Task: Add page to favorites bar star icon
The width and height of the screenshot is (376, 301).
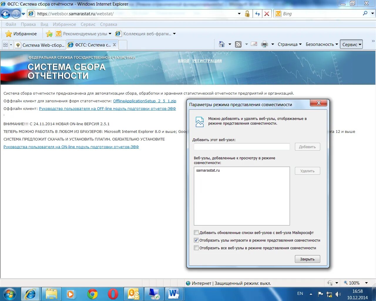Action: 49,34
